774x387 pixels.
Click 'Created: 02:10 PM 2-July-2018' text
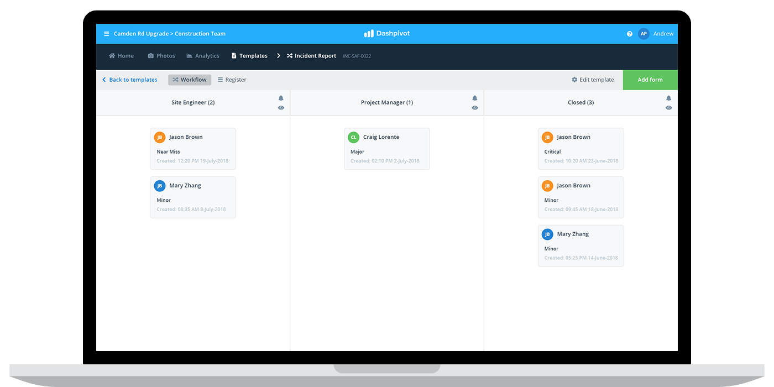pyautogui.click(x=385, y=161)
